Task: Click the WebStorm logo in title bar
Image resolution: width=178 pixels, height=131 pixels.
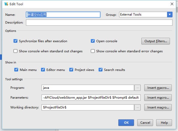Action: [x=6, y=4]
